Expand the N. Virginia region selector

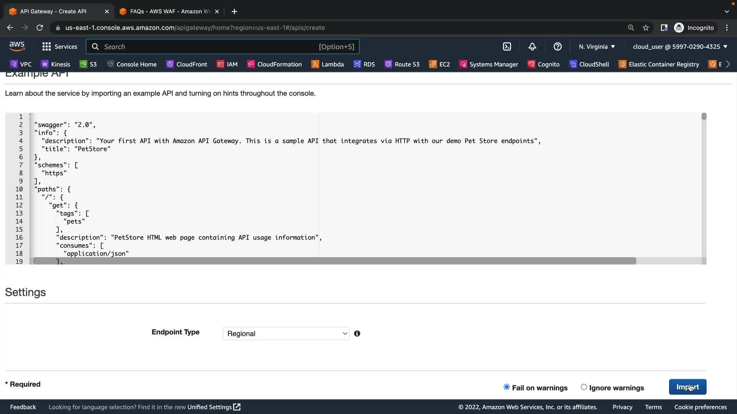point(597,47)
